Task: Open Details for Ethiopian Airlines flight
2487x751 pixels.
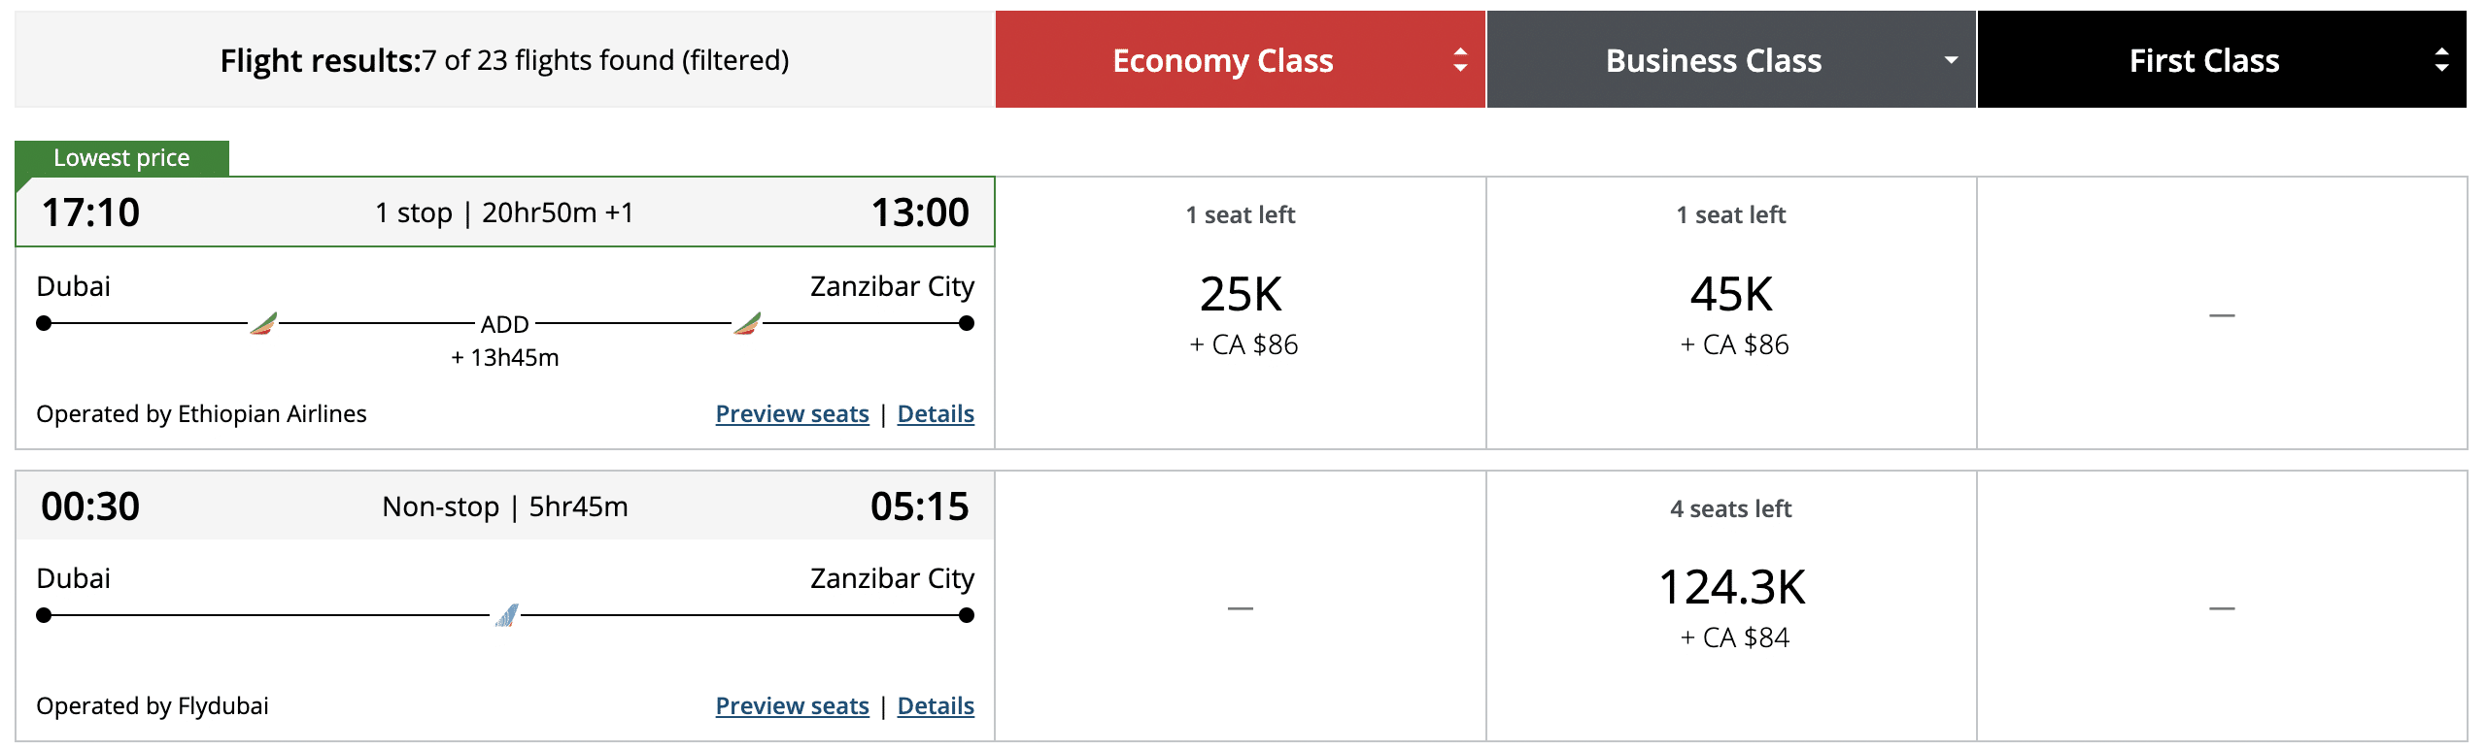Action: (x=936, y=414)
